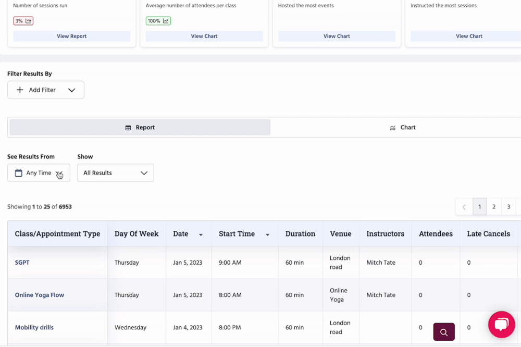Open the live chat bubble widget

pos(501,325)
